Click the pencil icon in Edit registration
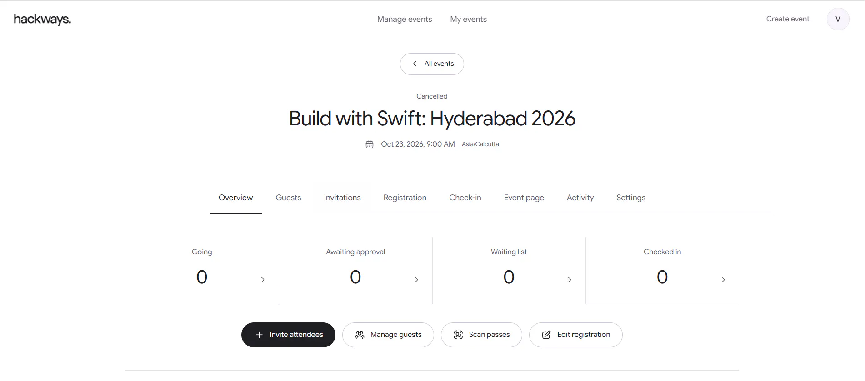Viewport: 865px width, 381px height. click(546, 335)
